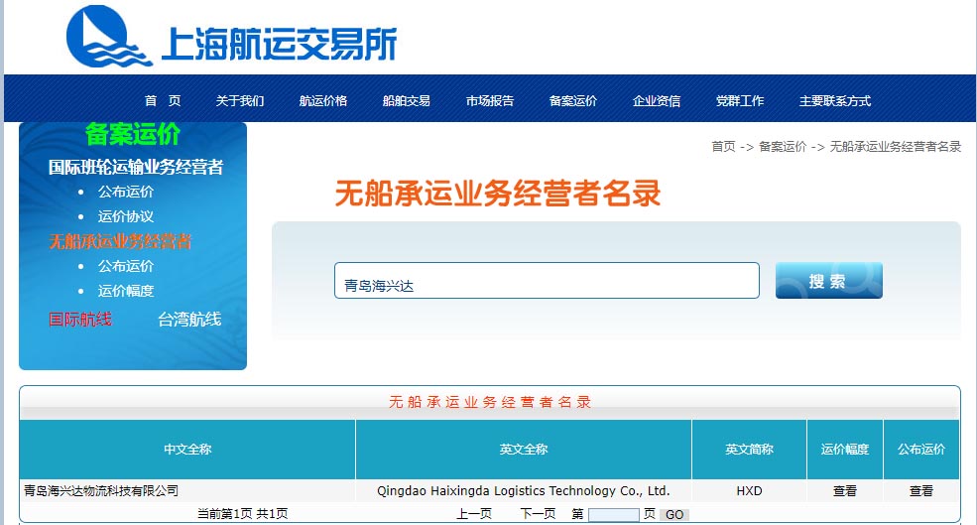Go to 航运价格 in navigation bar
977x525 pixels.
click(323, 101)
